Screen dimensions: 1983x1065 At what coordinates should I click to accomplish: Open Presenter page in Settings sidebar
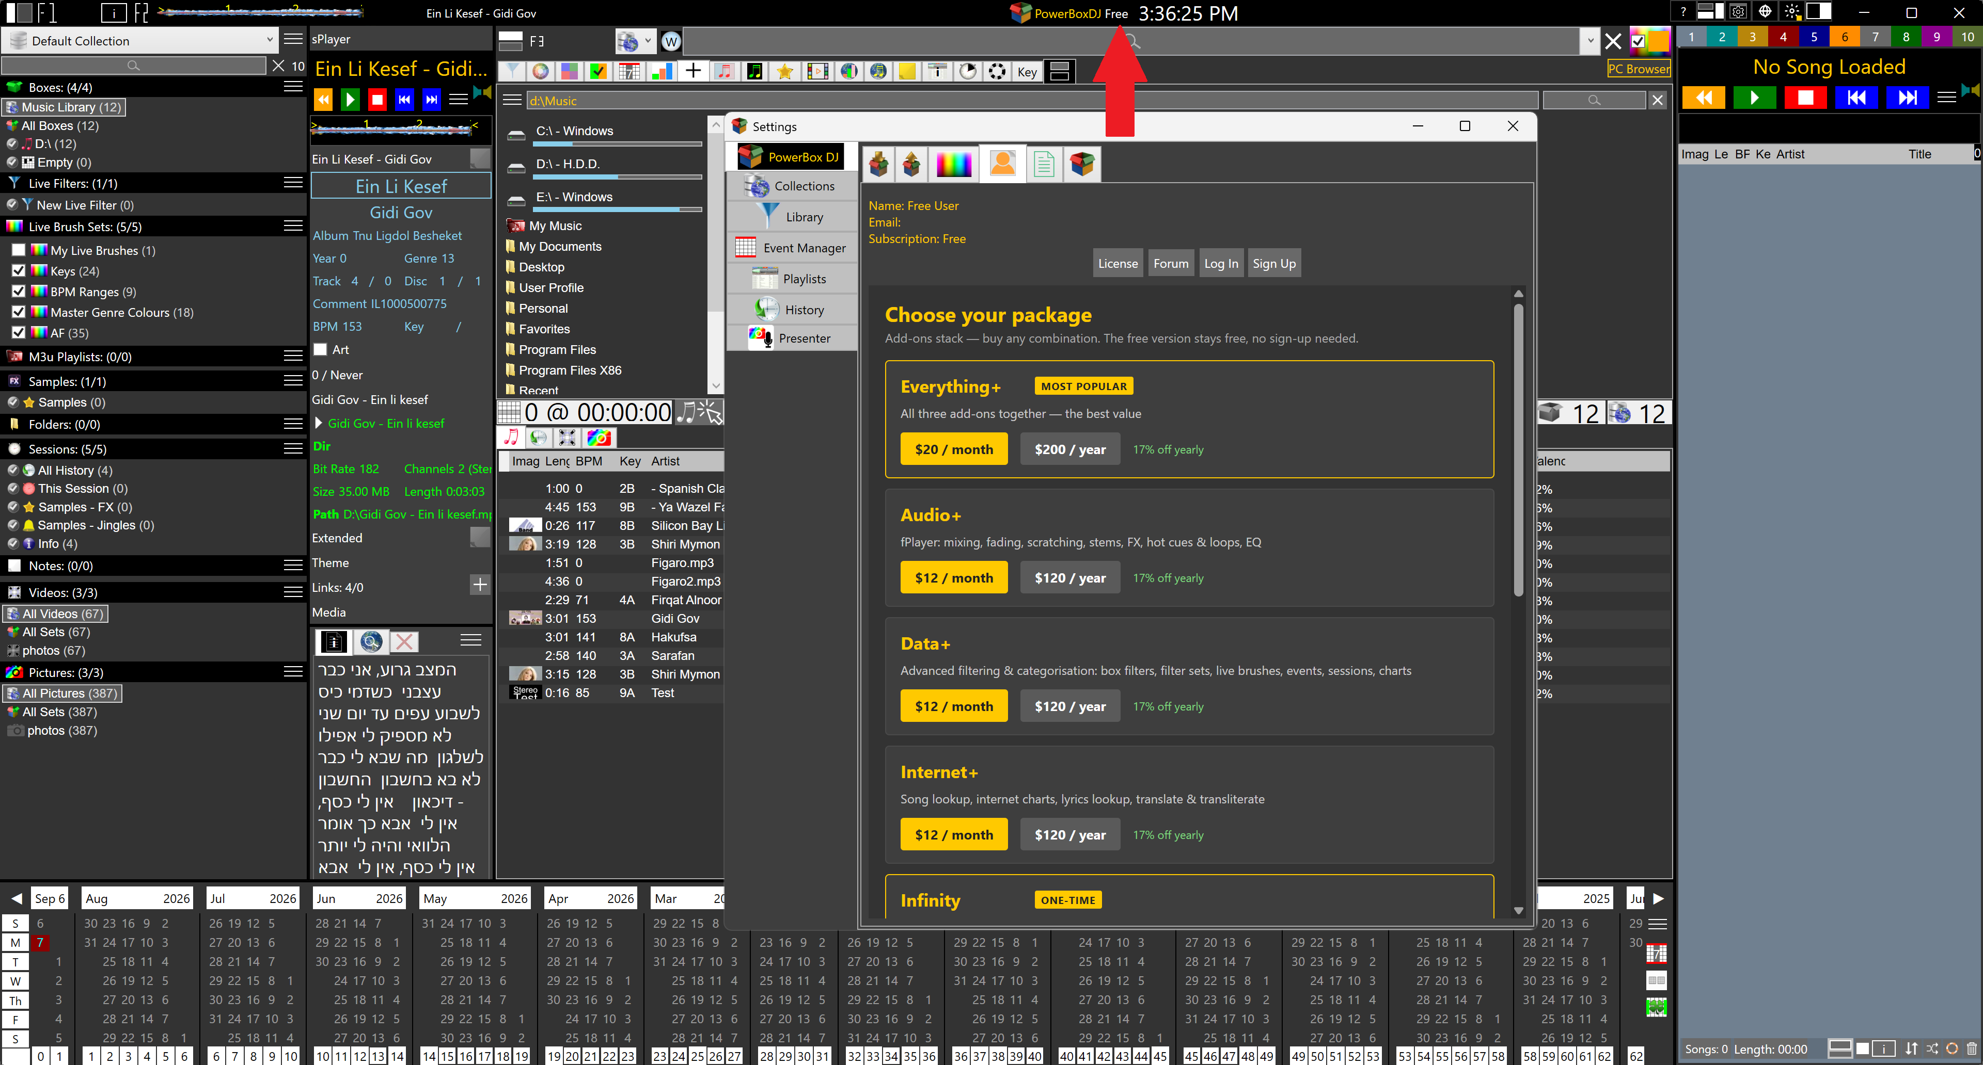pyautogui.click(x=792, y=338)
